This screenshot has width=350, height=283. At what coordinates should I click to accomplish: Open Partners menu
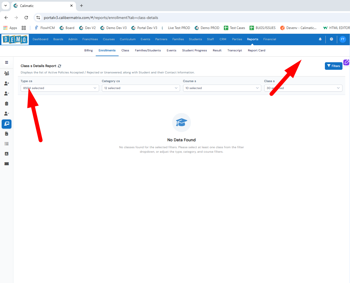click(161, 39)
